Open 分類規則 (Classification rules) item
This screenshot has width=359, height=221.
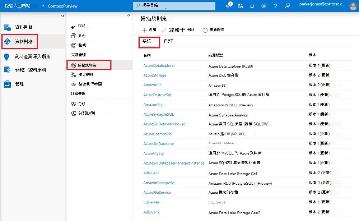(87, 114)
